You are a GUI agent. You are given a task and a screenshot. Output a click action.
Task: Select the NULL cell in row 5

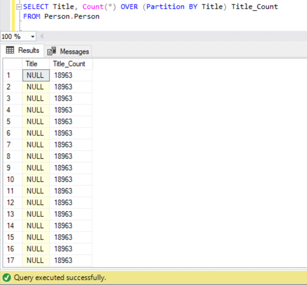(36, 121)
